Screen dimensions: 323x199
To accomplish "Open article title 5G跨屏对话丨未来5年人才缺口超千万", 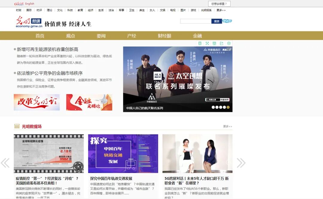I will pyautogui.click(x=197, y=181).
